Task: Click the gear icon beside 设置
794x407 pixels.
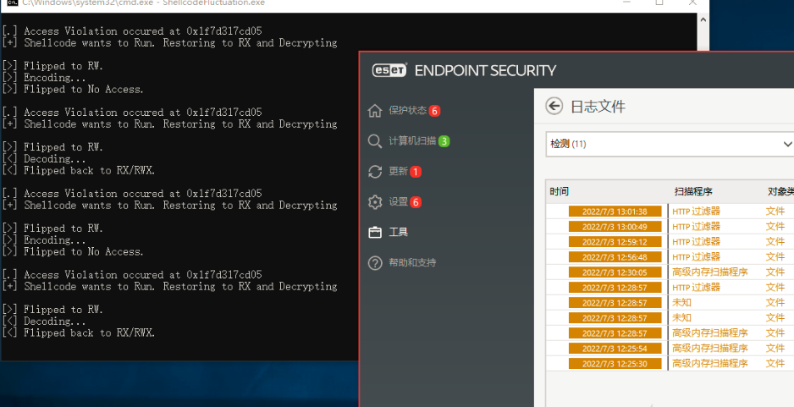Action: click(375, 202)
